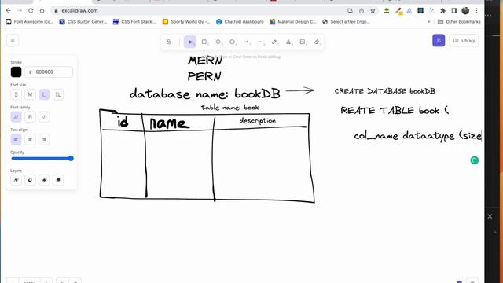Select the 'PERN' text on canvas
The height and width of the screenshot is (283, 503).
click(x=204, y=76)
